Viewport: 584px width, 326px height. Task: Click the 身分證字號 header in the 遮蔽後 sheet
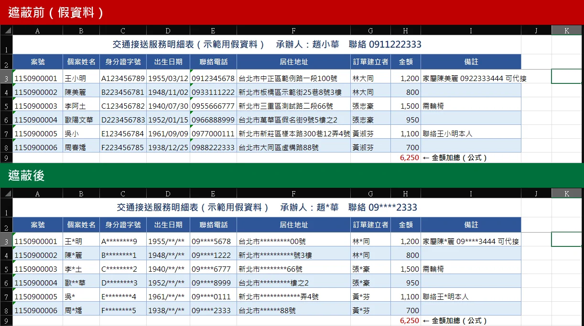[123, 224]
